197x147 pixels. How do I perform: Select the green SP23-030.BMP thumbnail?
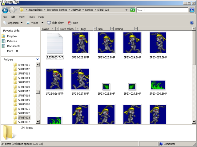coord(158,85)
